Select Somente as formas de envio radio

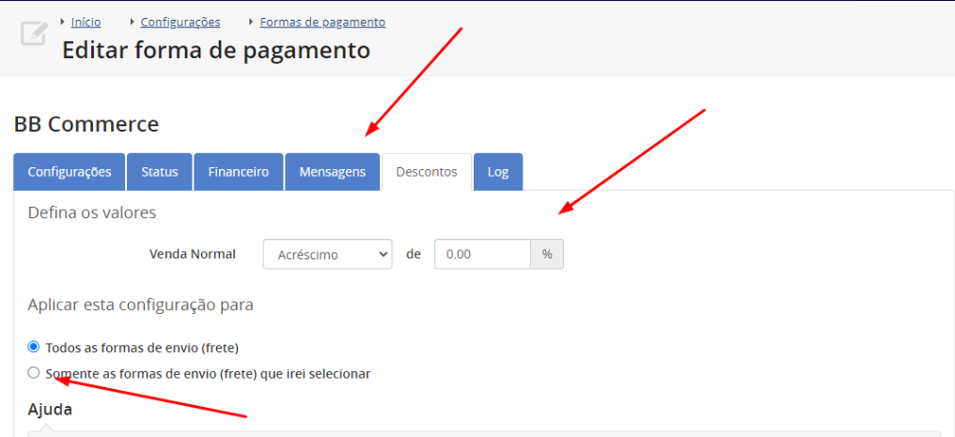tap(34, 372)
